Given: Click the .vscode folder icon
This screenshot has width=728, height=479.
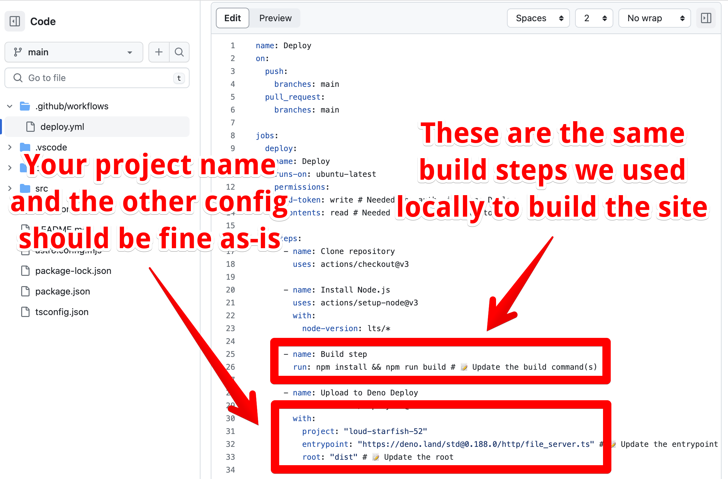Looking at the screenshot, I should tap(25, 147).
